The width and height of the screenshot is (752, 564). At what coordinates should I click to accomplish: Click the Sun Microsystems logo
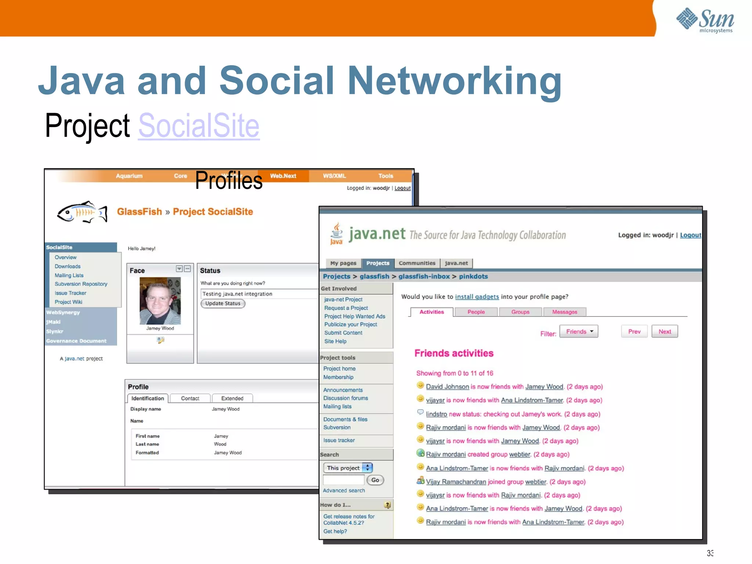[705, 20]
